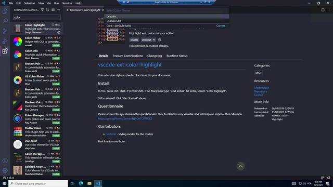333x187 pixels.
Task: Install the vue-color extension
Action: click(56, 149)
